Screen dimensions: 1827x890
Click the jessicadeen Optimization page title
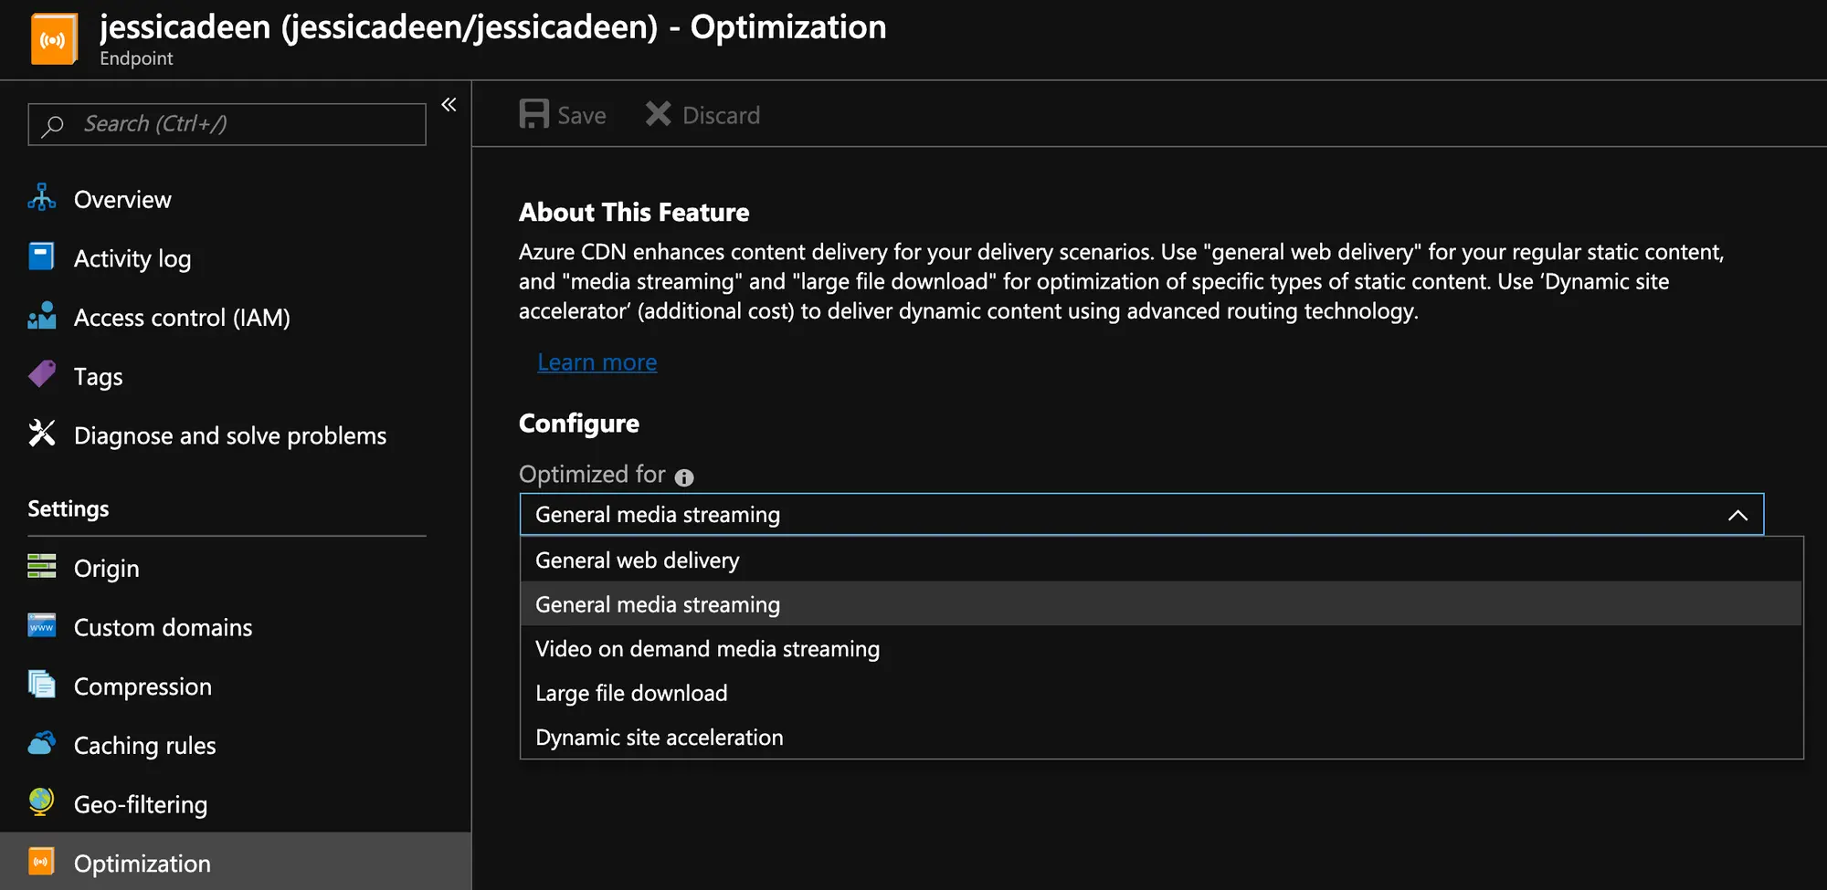click(493, 26)
